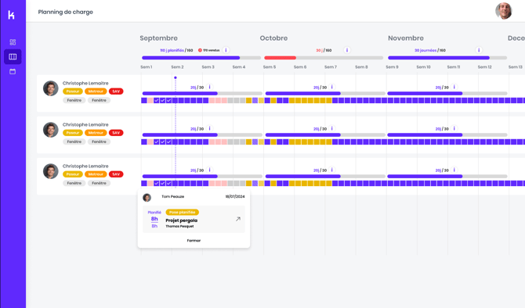
Task: Open Projet pergola via the arrow icon
Action: pos(238,219)
